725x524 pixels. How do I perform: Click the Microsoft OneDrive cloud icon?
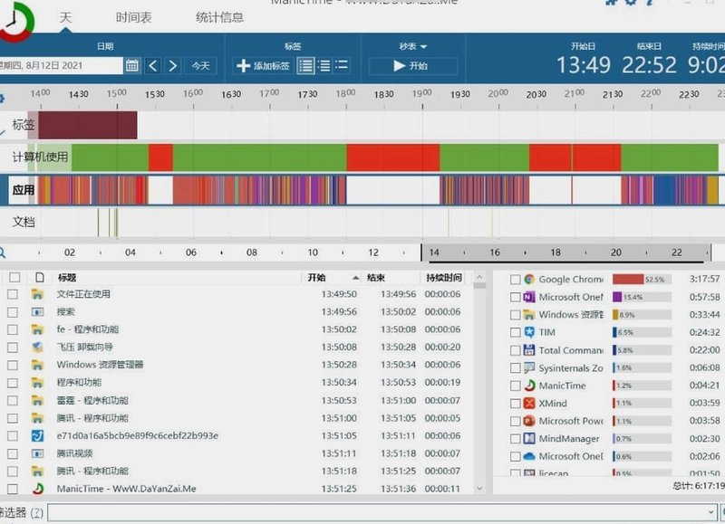click(x=529, y=456)
